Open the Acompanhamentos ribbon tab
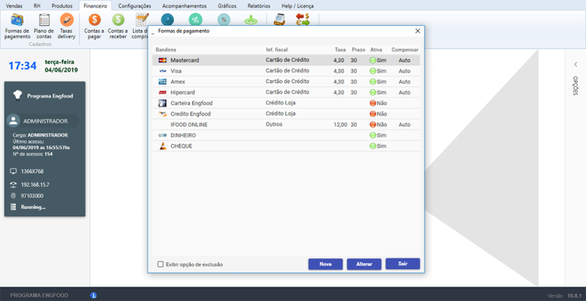Viewport: 586px width, 301px height. (x=184, y=6)
